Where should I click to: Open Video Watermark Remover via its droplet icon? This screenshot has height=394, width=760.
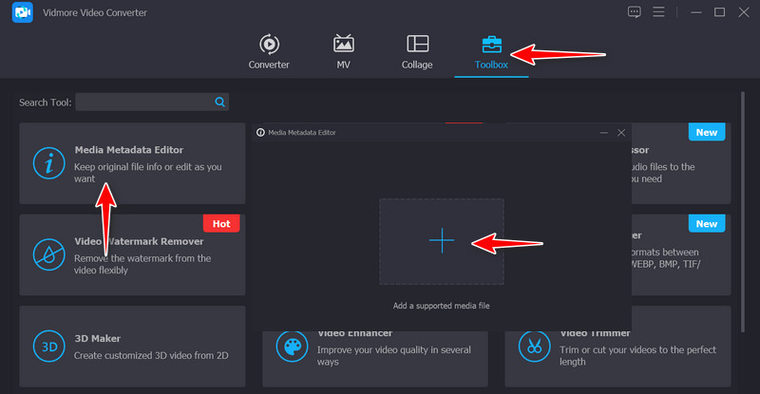(48, 253)
